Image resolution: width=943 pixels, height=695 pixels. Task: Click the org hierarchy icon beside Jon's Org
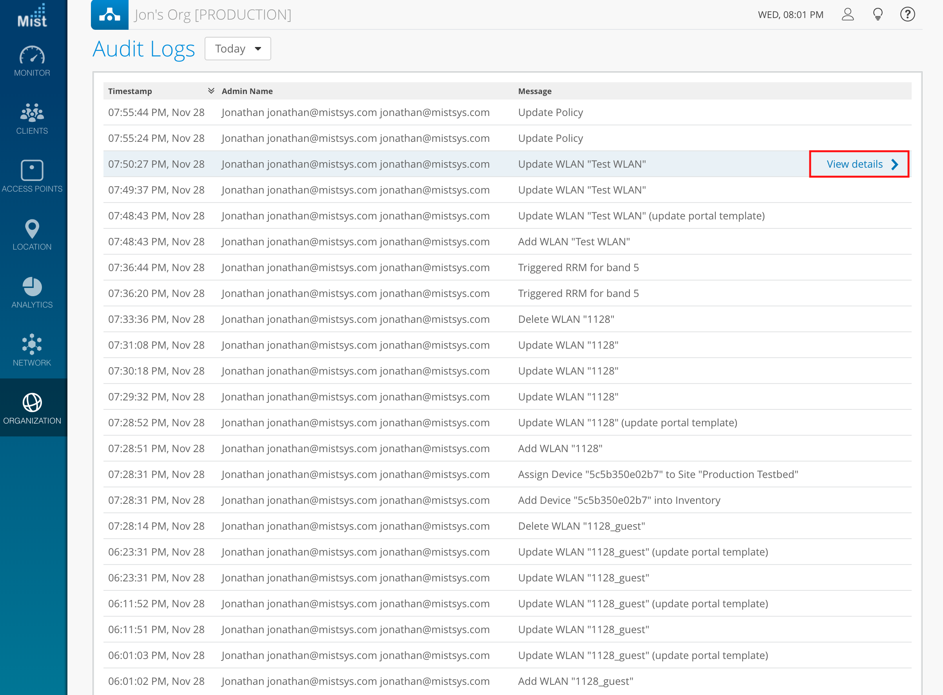tap(109, 15)
